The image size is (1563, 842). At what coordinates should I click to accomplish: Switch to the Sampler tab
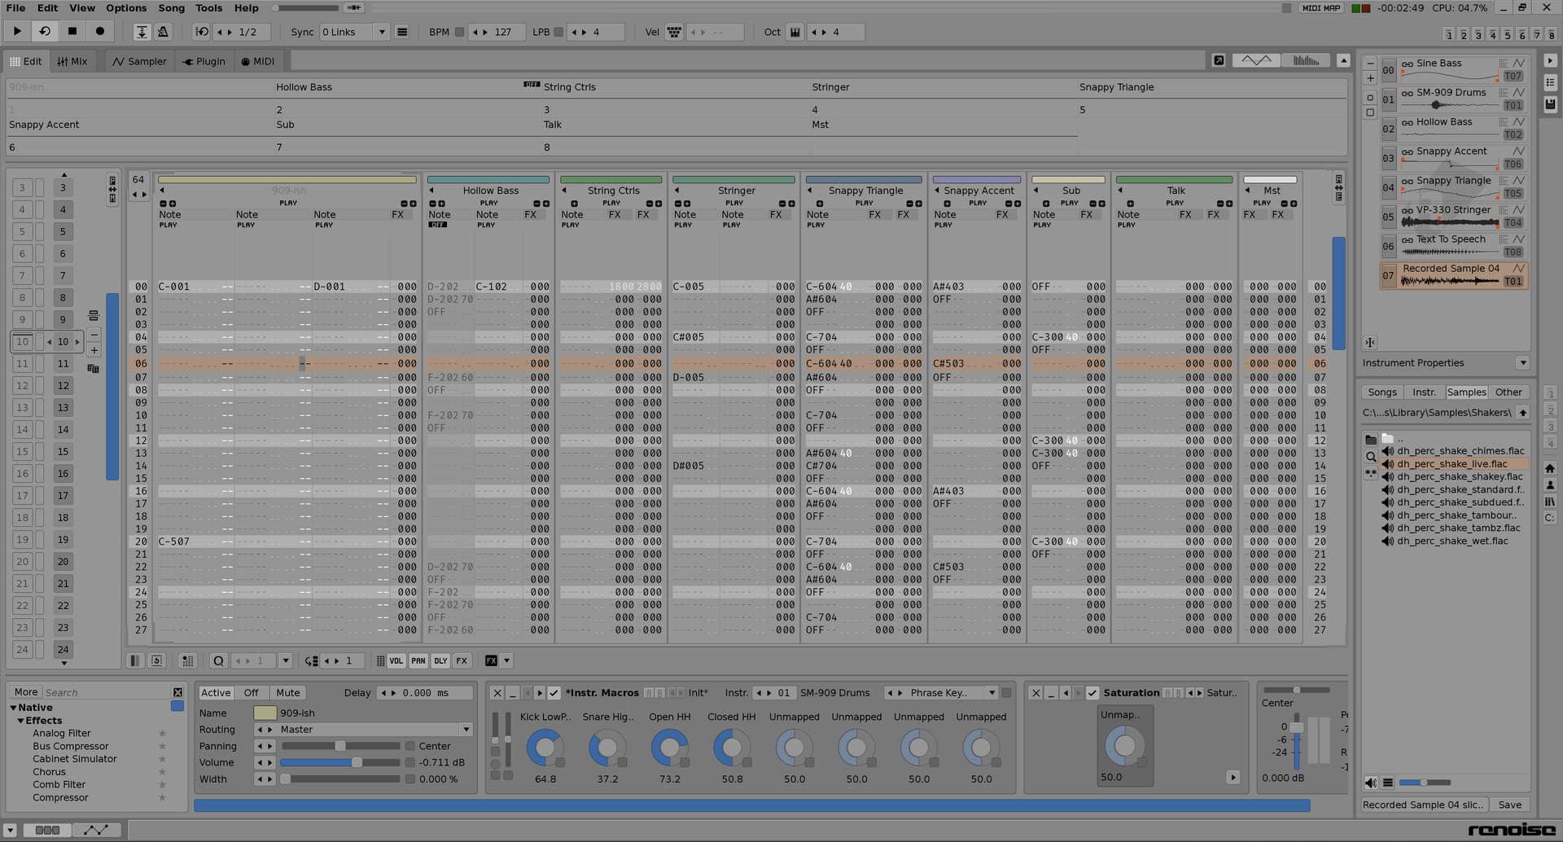139,61
